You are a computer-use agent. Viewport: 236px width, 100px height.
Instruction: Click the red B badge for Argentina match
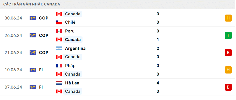(x=228, y=52)
